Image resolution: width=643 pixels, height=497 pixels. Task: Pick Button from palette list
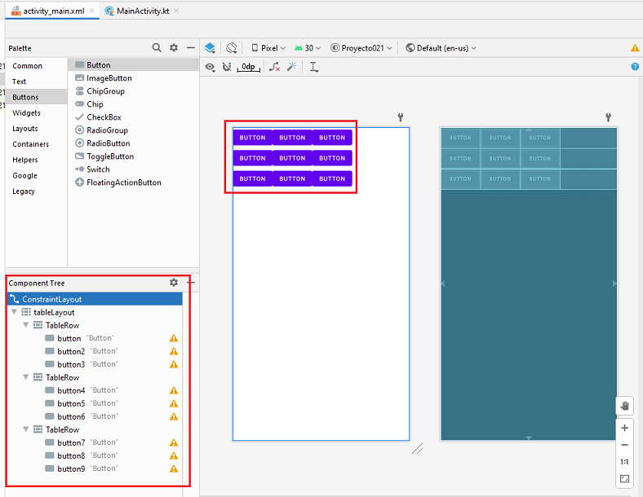coord(134,64)
